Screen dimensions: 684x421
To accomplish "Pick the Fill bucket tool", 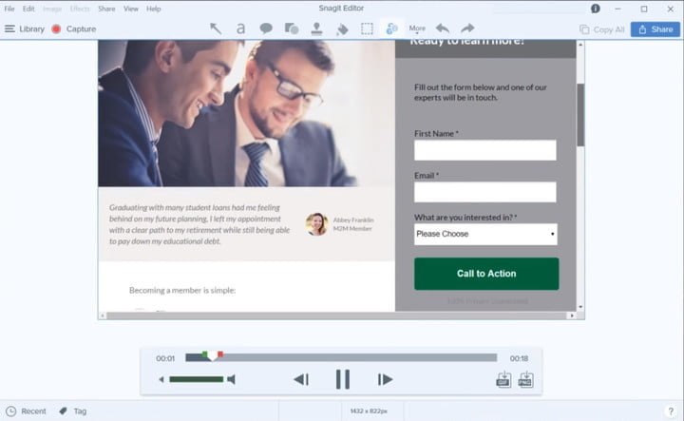I will pos(342,29).
